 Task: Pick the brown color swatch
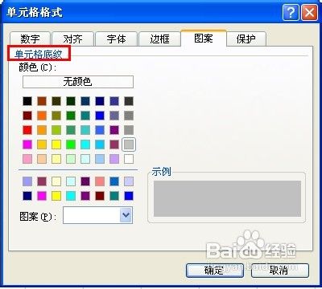[x=42, y=101]
